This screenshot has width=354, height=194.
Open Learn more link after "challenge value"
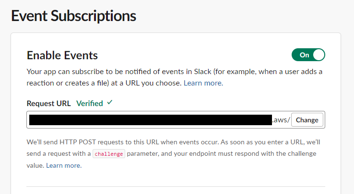point(64,165)
